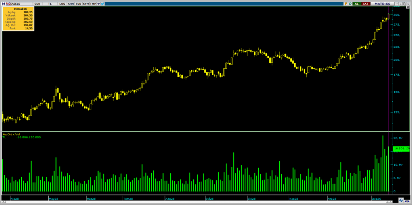Expand the black down-arrow toolbar dropdown
Screen dimensions: 412x205
(x=99, y=4)
